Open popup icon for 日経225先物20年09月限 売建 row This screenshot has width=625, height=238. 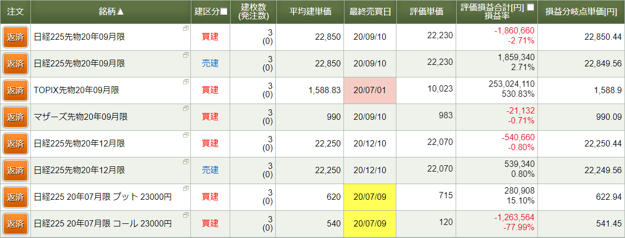pos(186,55)
